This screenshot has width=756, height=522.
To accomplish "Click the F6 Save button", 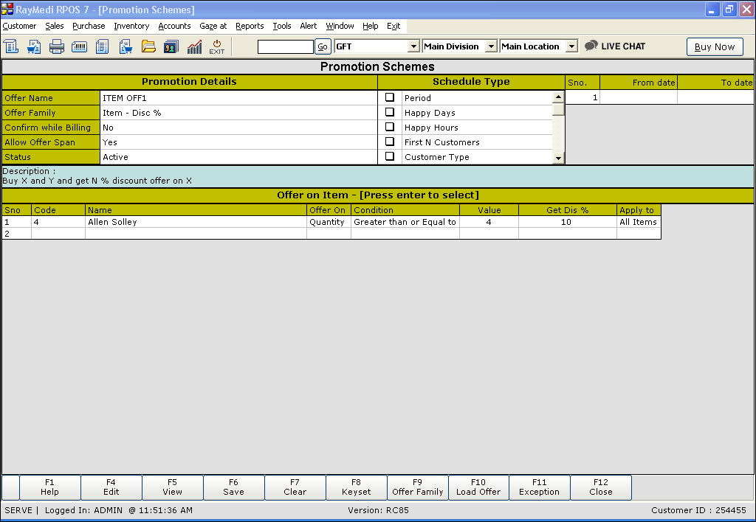I will pyautogui.click(x=233, y=487).
